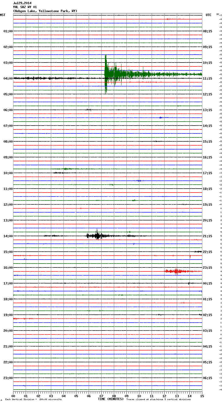Click the DC offset column header
223x403 pixels.
(218, 14)
